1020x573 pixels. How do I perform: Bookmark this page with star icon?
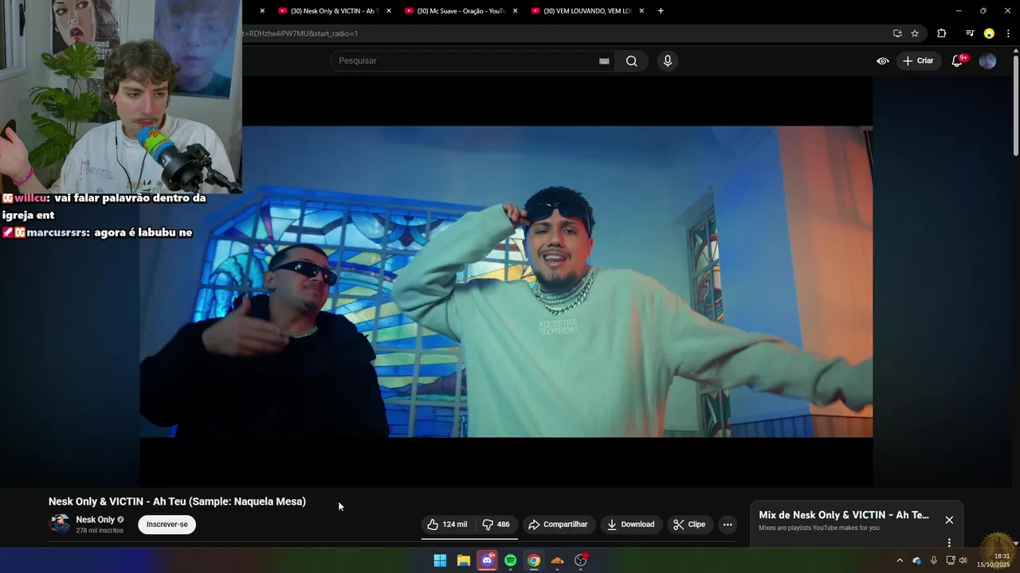tap(915, 33)
